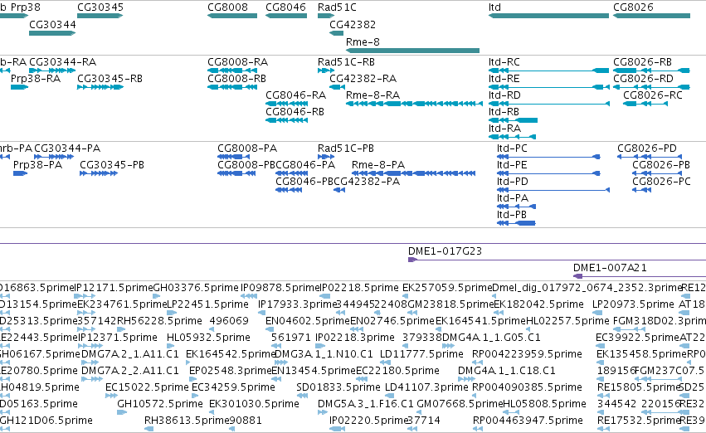Open the ltd-PB protein label
Viewport: 706px width, 433px height.
(x=512, y=215)
